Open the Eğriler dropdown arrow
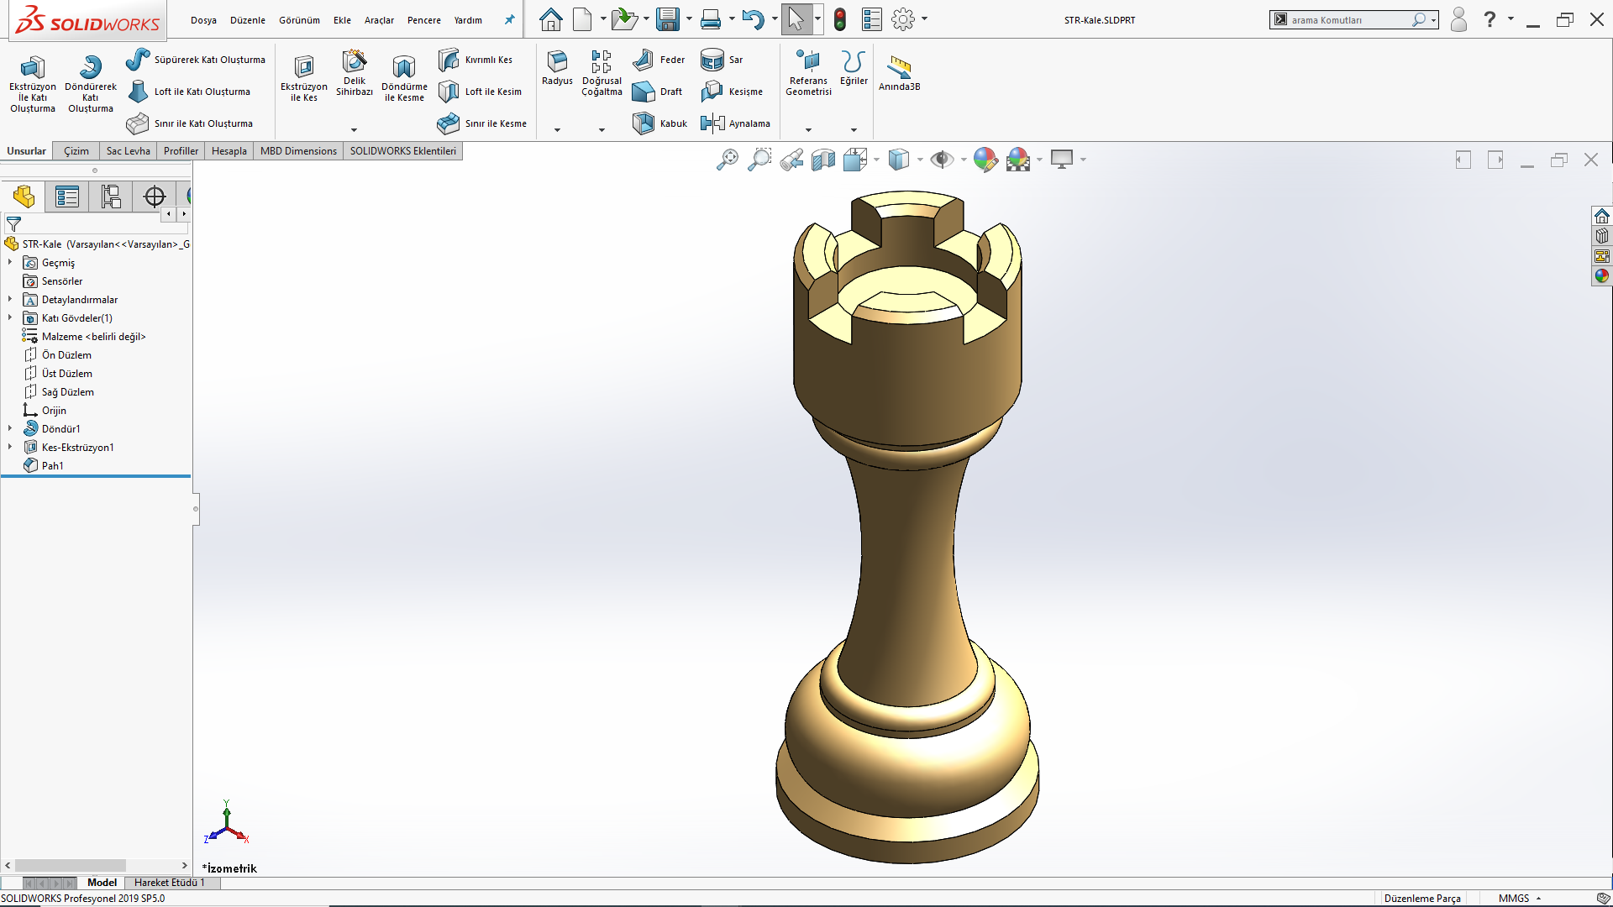 point(854,130)
